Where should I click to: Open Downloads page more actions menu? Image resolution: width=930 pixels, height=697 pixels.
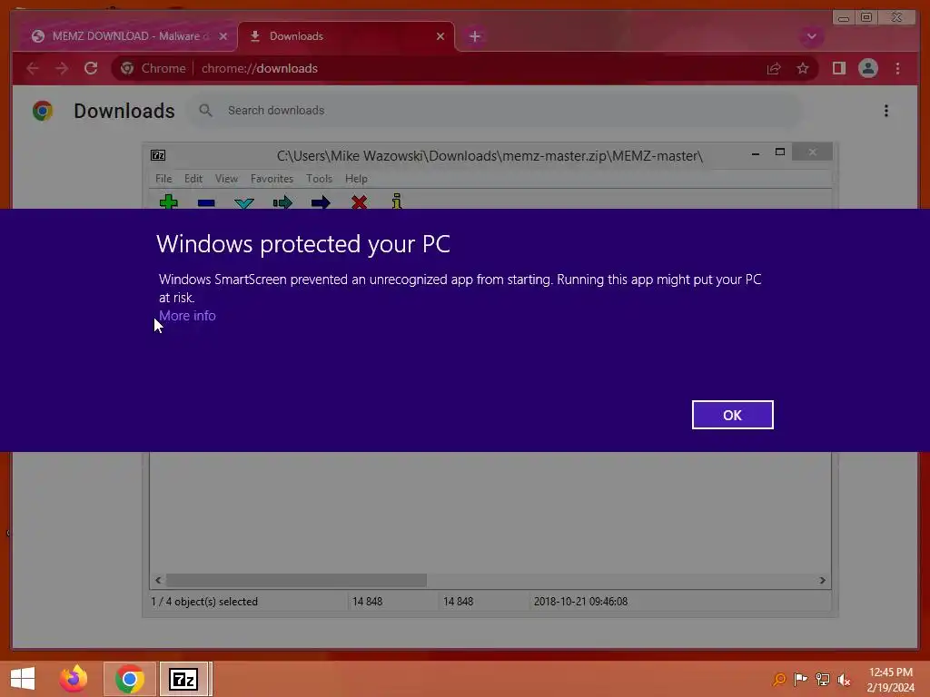[886, 111]
